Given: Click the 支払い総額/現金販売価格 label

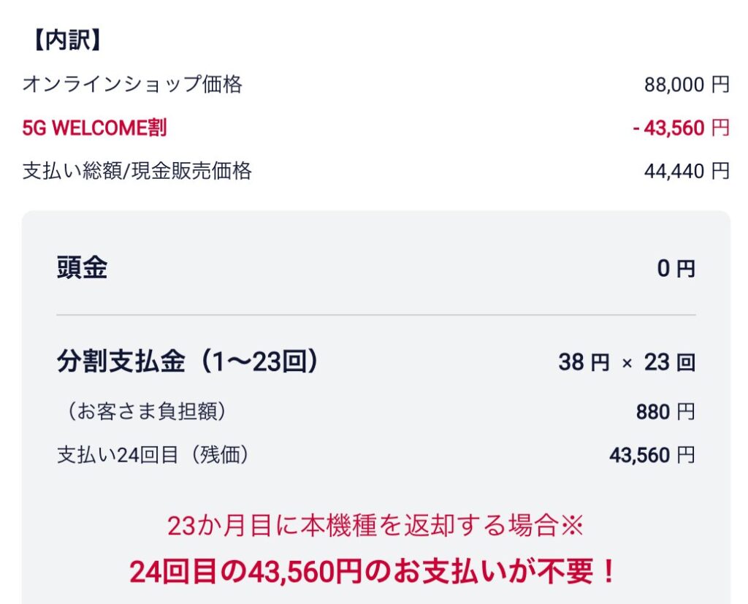Looking at the screenshot, I should [x=137, y=172].
